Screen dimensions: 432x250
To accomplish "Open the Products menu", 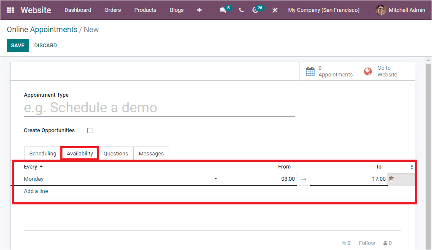I will pos(145,10).
